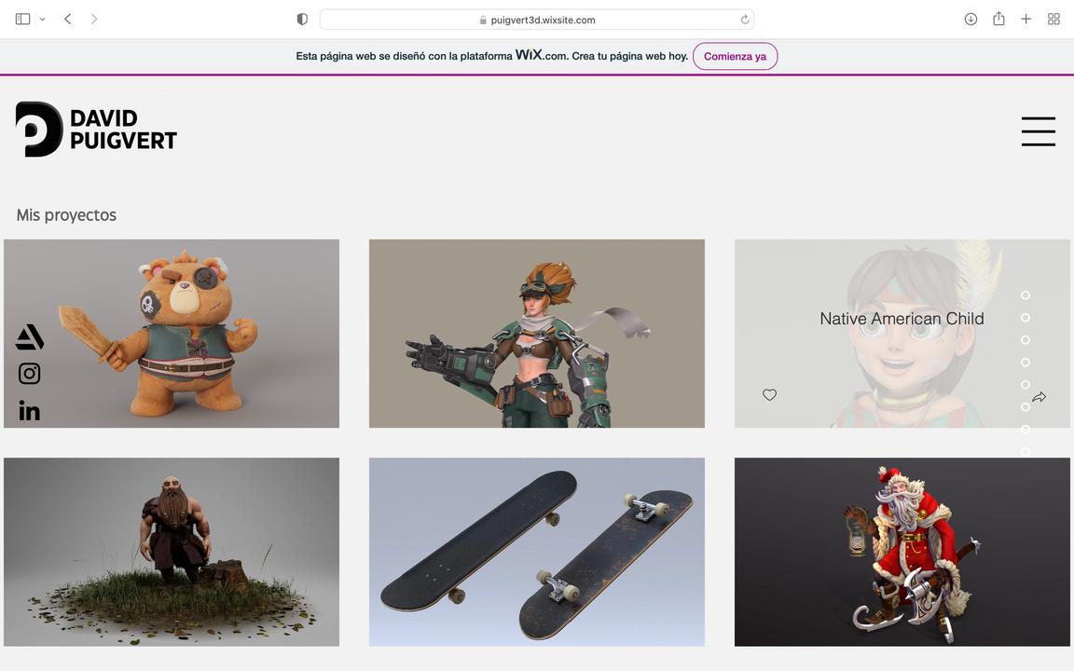The width and height of the screenshot is (1074, 671).
Task: Open the dwarf on grass project
Action: pos(172,552)
